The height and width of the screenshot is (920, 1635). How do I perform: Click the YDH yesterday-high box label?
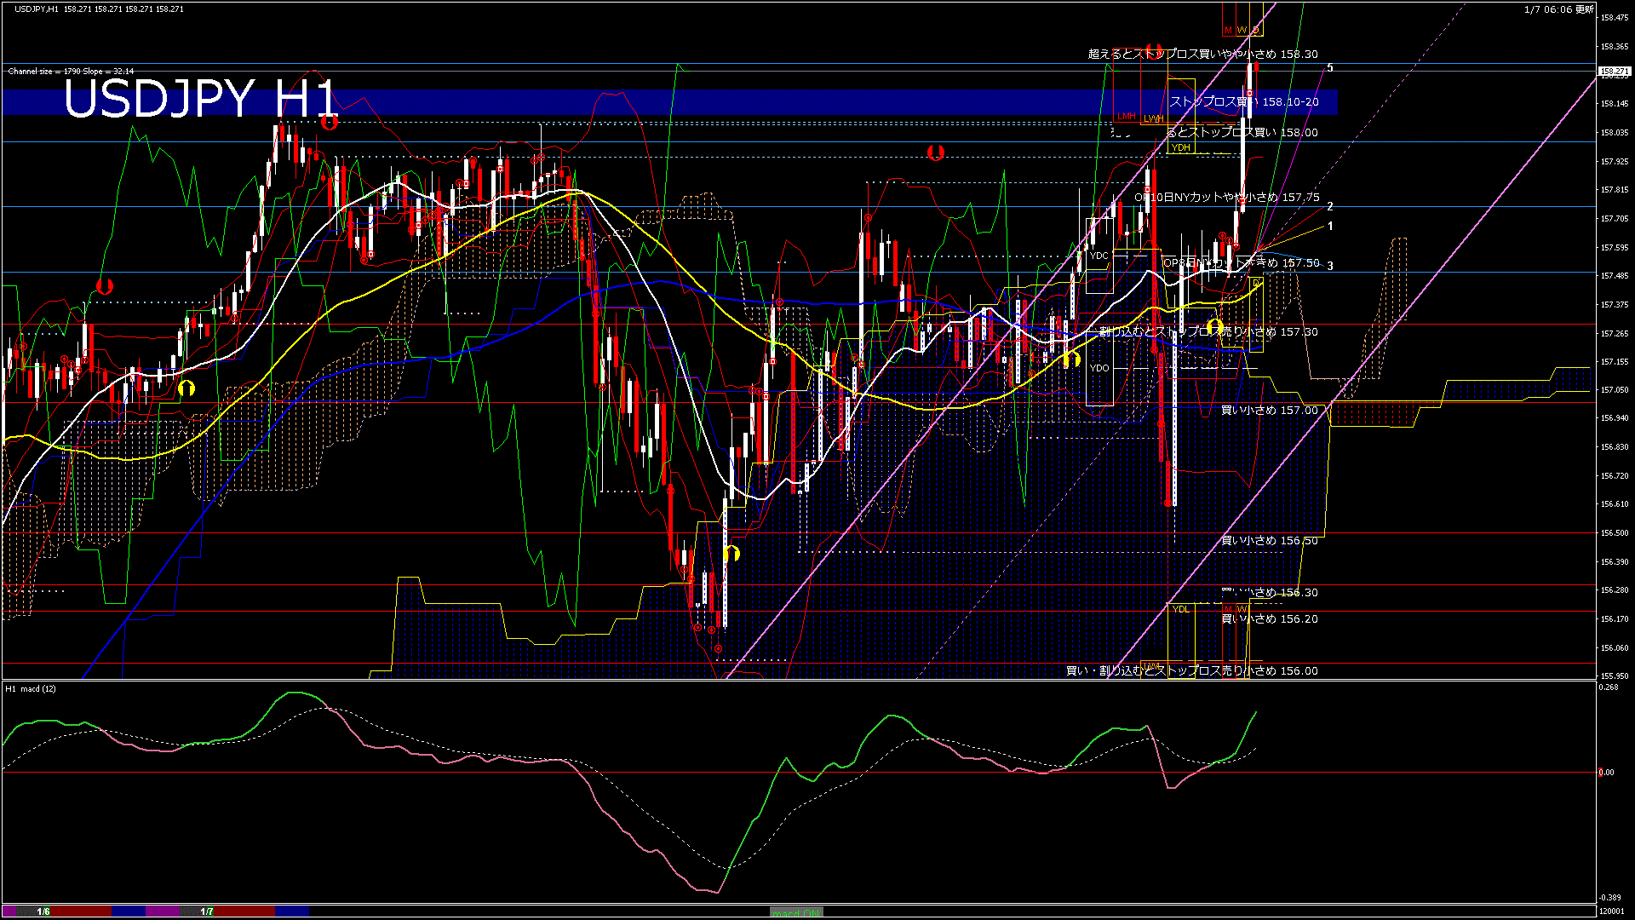point(1180,147)
